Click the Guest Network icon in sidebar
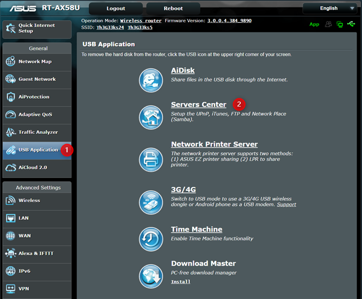This screenshot has width=362, height=299. (11, 79)
